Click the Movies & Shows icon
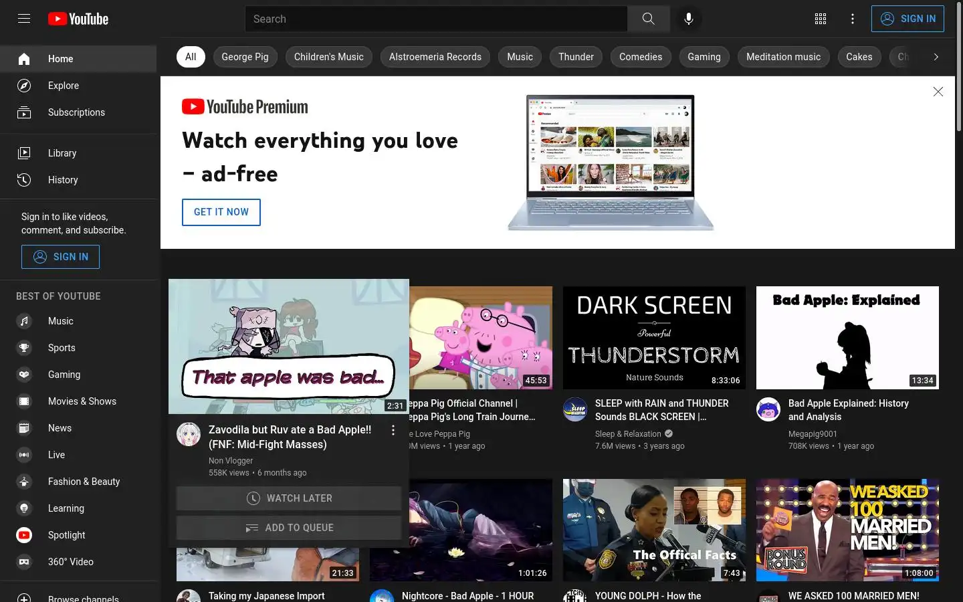Screen dimensions: 963x602 (24, 401)
